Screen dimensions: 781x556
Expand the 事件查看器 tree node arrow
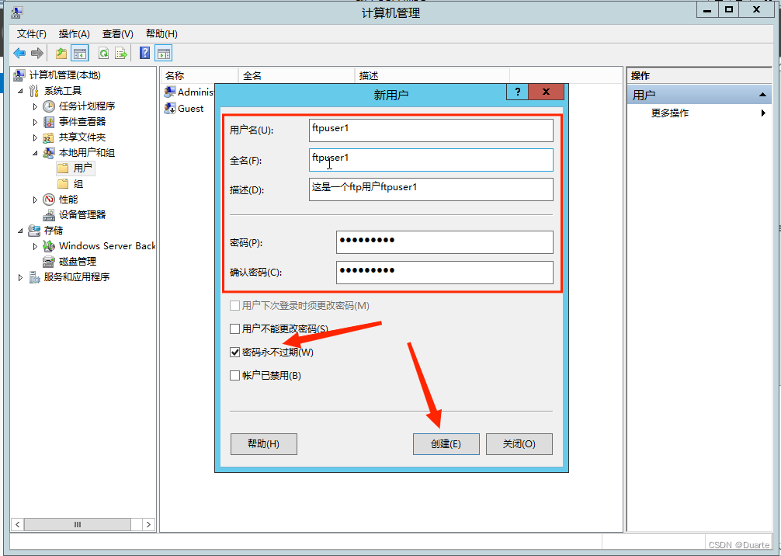pyautogui.click(x=35, y=122)
